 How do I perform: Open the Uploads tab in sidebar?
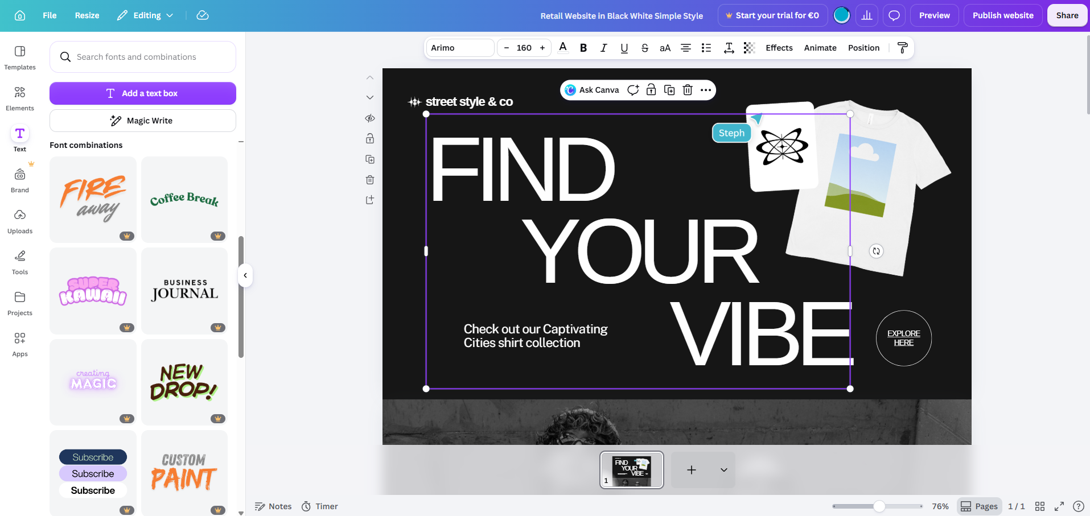20,221
